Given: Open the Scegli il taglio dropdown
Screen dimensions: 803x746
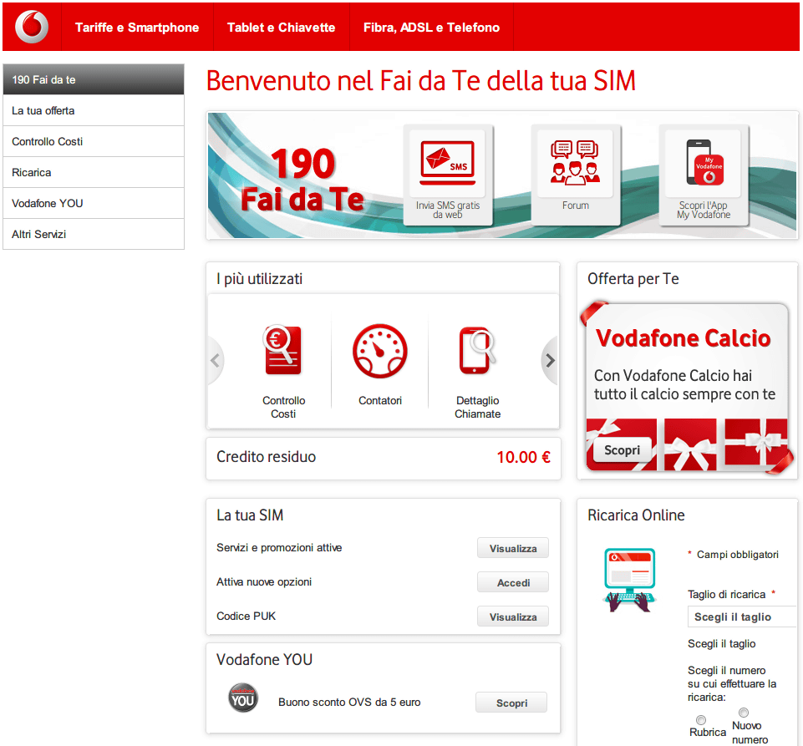Looking at the screenshot, I should coord(741,617).
